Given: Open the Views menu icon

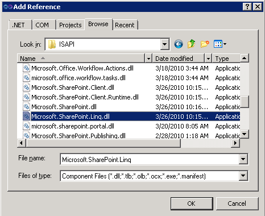Looking at the screenshot, I should pyautogui.click(x=220, y=44).
